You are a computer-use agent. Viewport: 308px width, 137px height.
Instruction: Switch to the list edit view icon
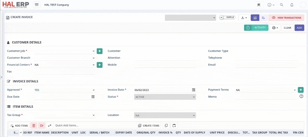263,18
